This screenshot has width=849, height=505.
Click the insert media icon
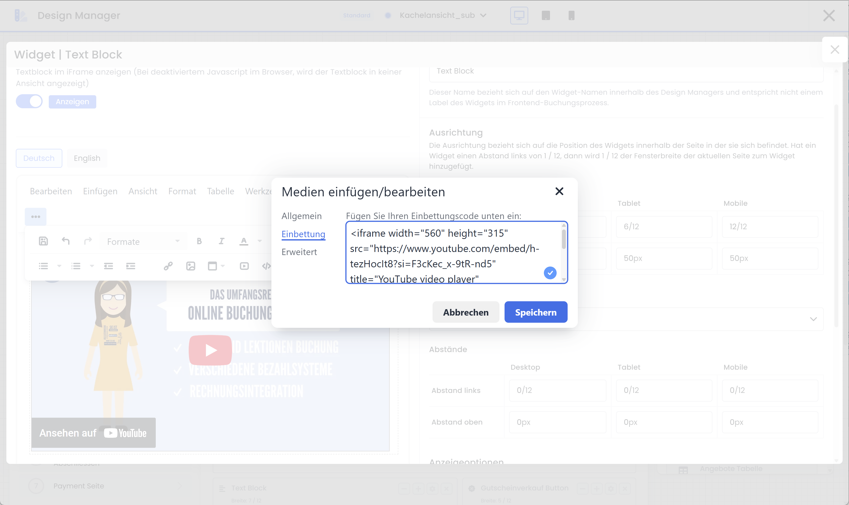point(244,266)
